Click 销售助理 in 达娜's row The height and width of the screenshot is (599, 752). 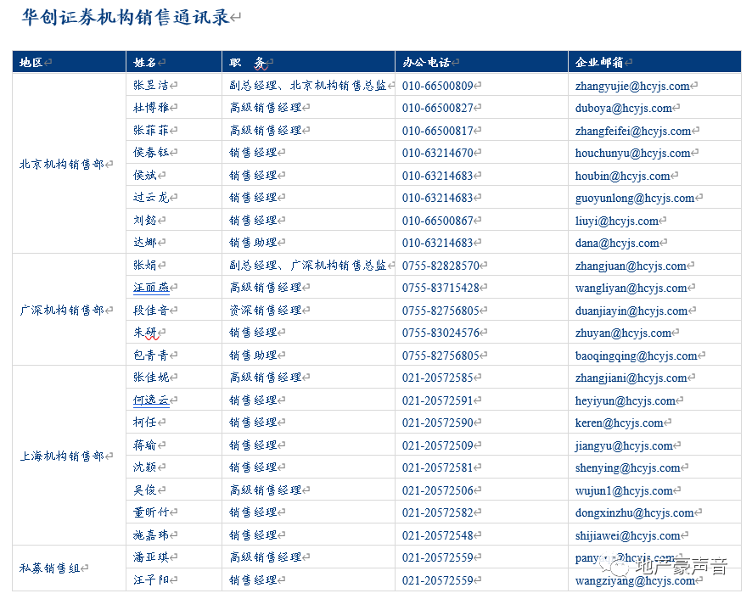pos(253,243)
